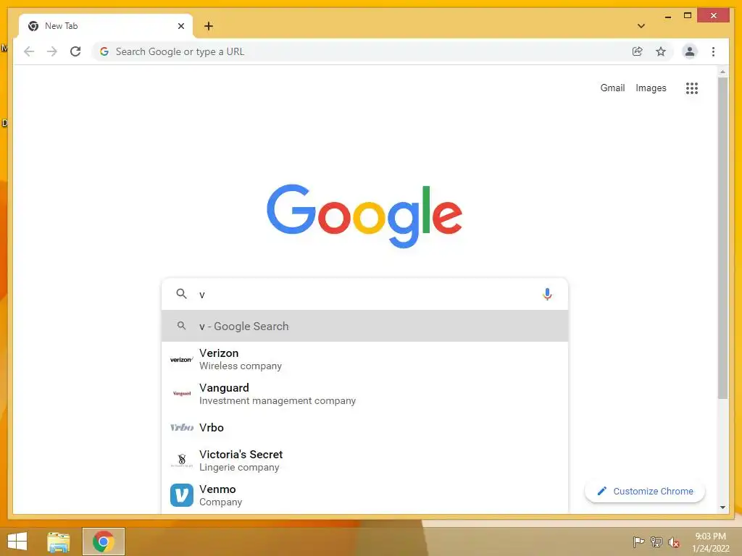Click the Customize Chrome button

[644, 492]
